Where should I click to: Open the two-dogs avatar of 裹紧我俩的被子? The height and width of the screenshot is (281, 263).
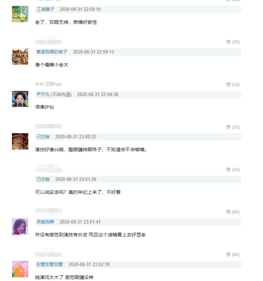point(20,56)
